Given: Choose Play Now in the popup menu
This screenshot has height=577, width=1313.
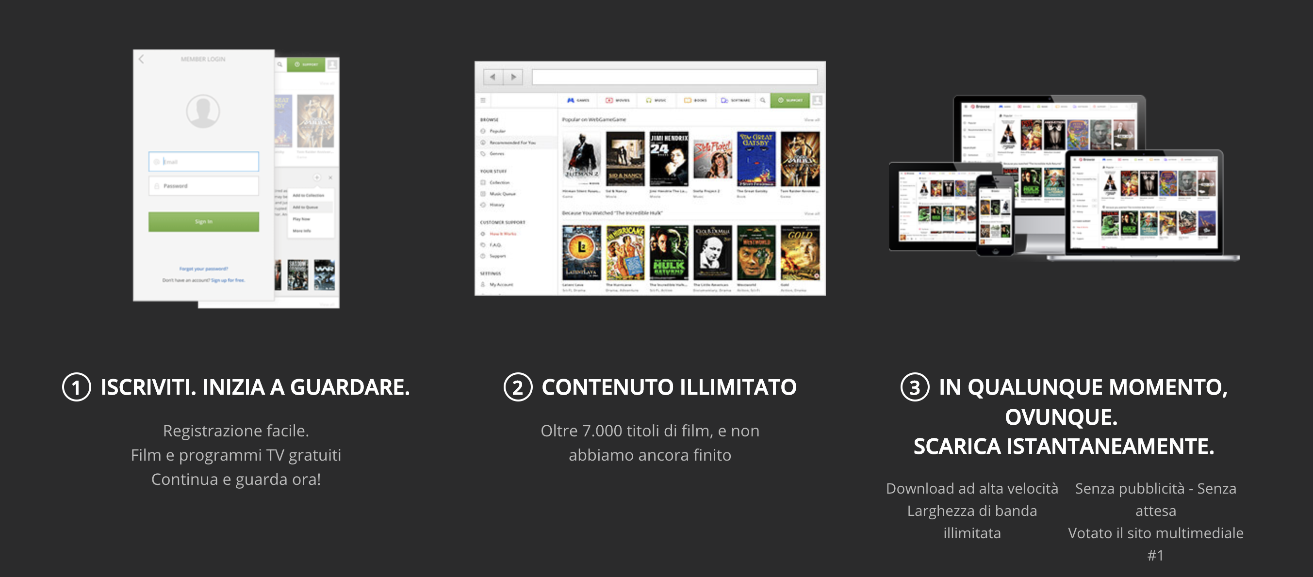Looking at the screenshot, I should coord(301,219).
